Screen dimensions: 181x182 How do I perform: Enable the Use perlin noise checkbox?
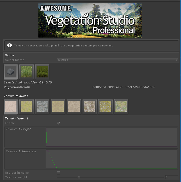click(59, 173)
